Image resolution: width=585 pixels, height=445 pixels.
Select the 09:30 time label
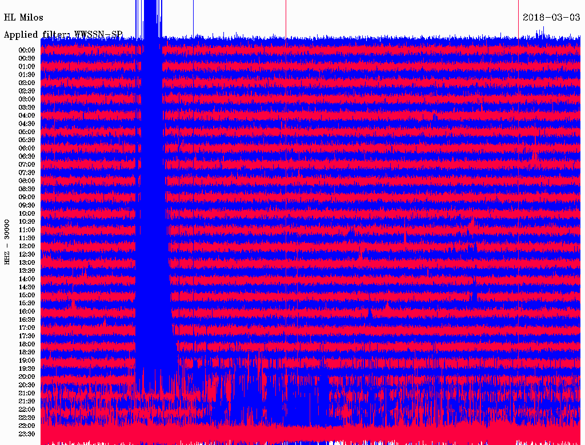tap(27, 205)
